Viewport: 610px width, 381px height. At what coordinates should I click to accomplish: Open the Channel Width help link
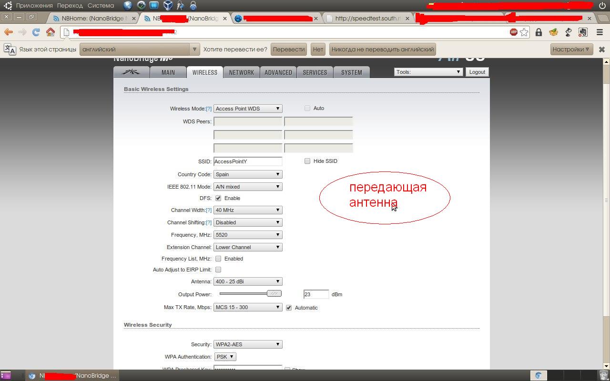pyautogui.click(x=209, y=210)
